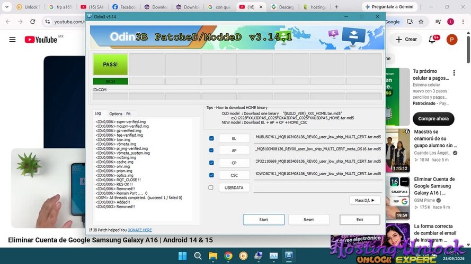
Task: Open Eliminar Cuenta Galaxy A16 sidebar thumbnail
Action: click(398, 198)
